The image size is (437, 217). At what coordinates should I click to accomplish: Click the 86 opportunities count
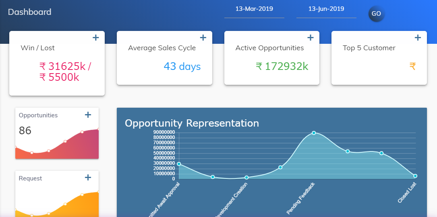click(25, 131)
